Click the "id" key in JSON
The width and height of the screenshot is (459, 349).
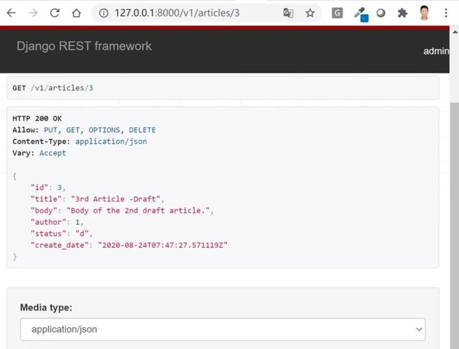40,188
